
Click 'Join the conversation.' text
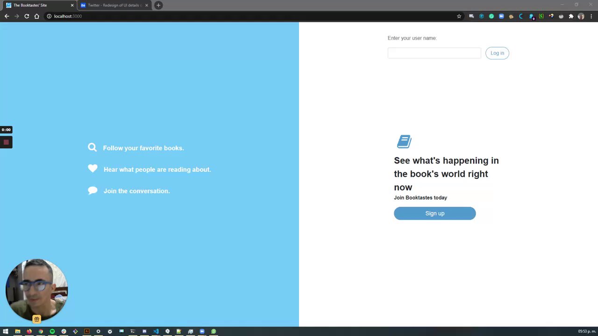[136, 191]
